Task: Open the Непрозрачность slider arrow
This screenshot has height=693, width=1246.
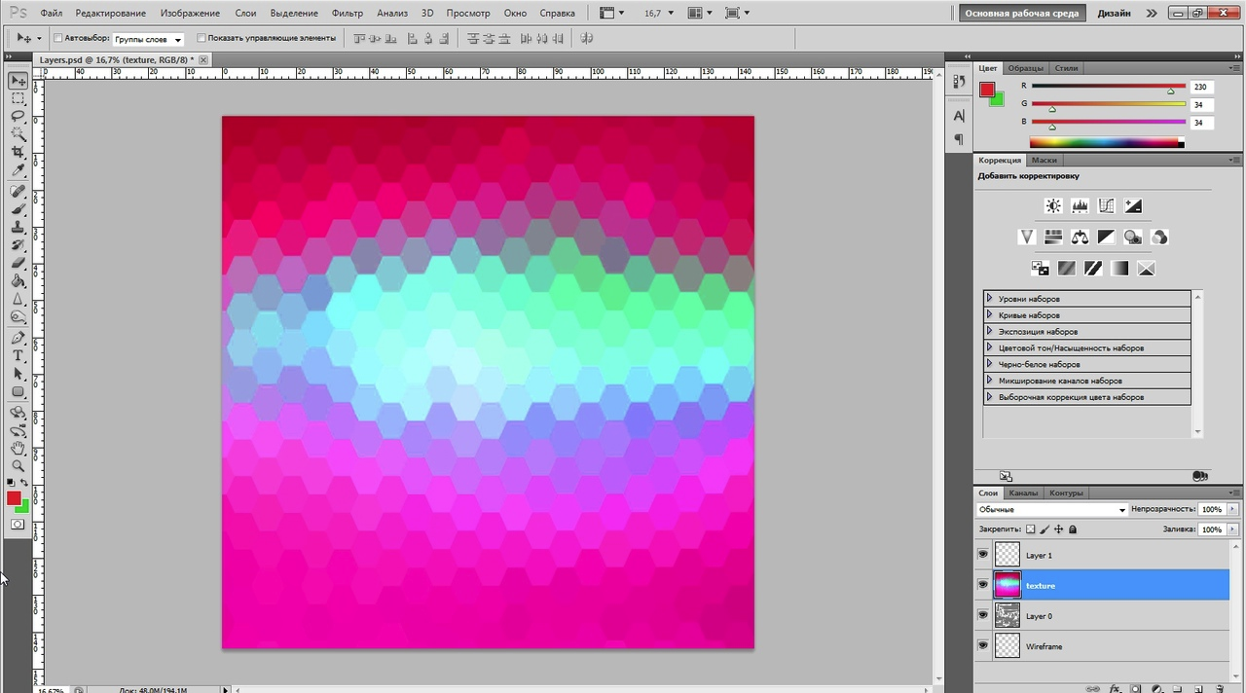Action: (x=1233, y=509)
